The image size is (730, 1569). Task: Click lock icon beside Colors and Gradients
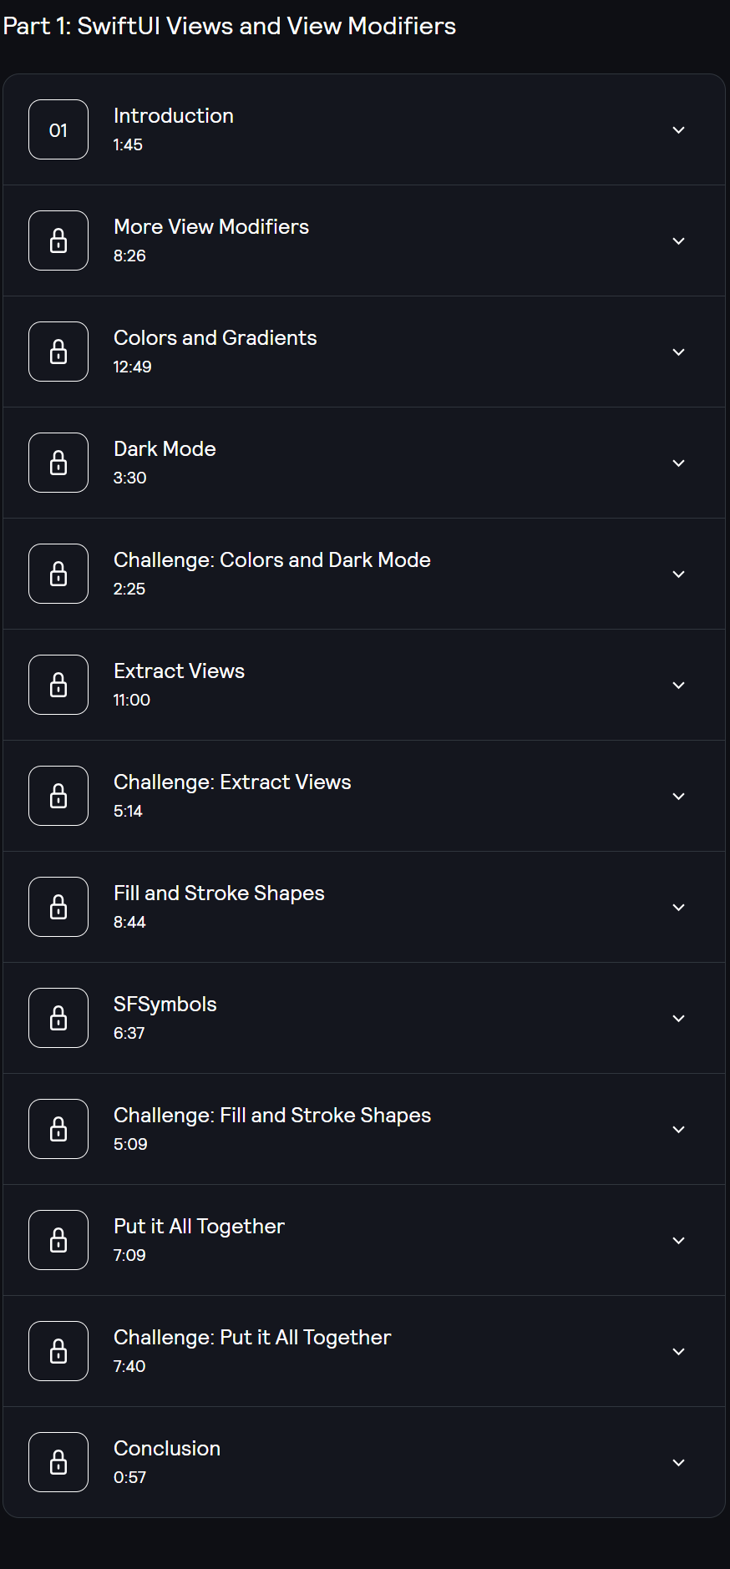58,352
